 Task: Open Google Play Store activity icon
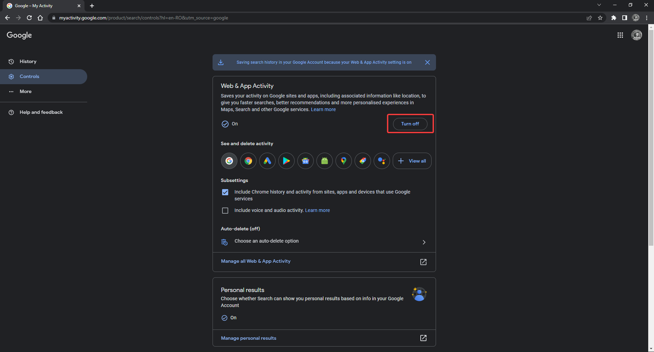click(x=286, y=161)
